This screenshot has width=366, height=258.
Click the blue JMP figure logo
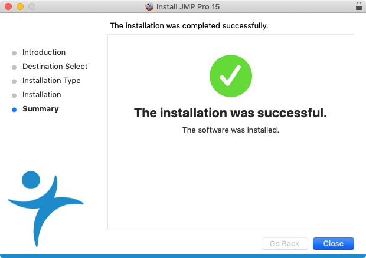(x=45, y=209)
